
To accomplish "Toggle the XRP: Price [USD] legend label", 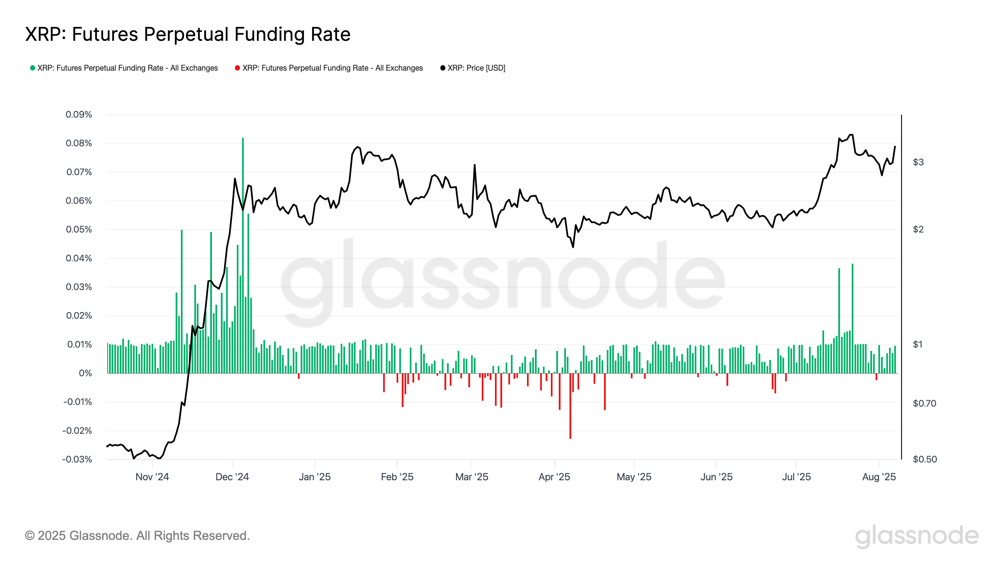I will click(476, 68).
